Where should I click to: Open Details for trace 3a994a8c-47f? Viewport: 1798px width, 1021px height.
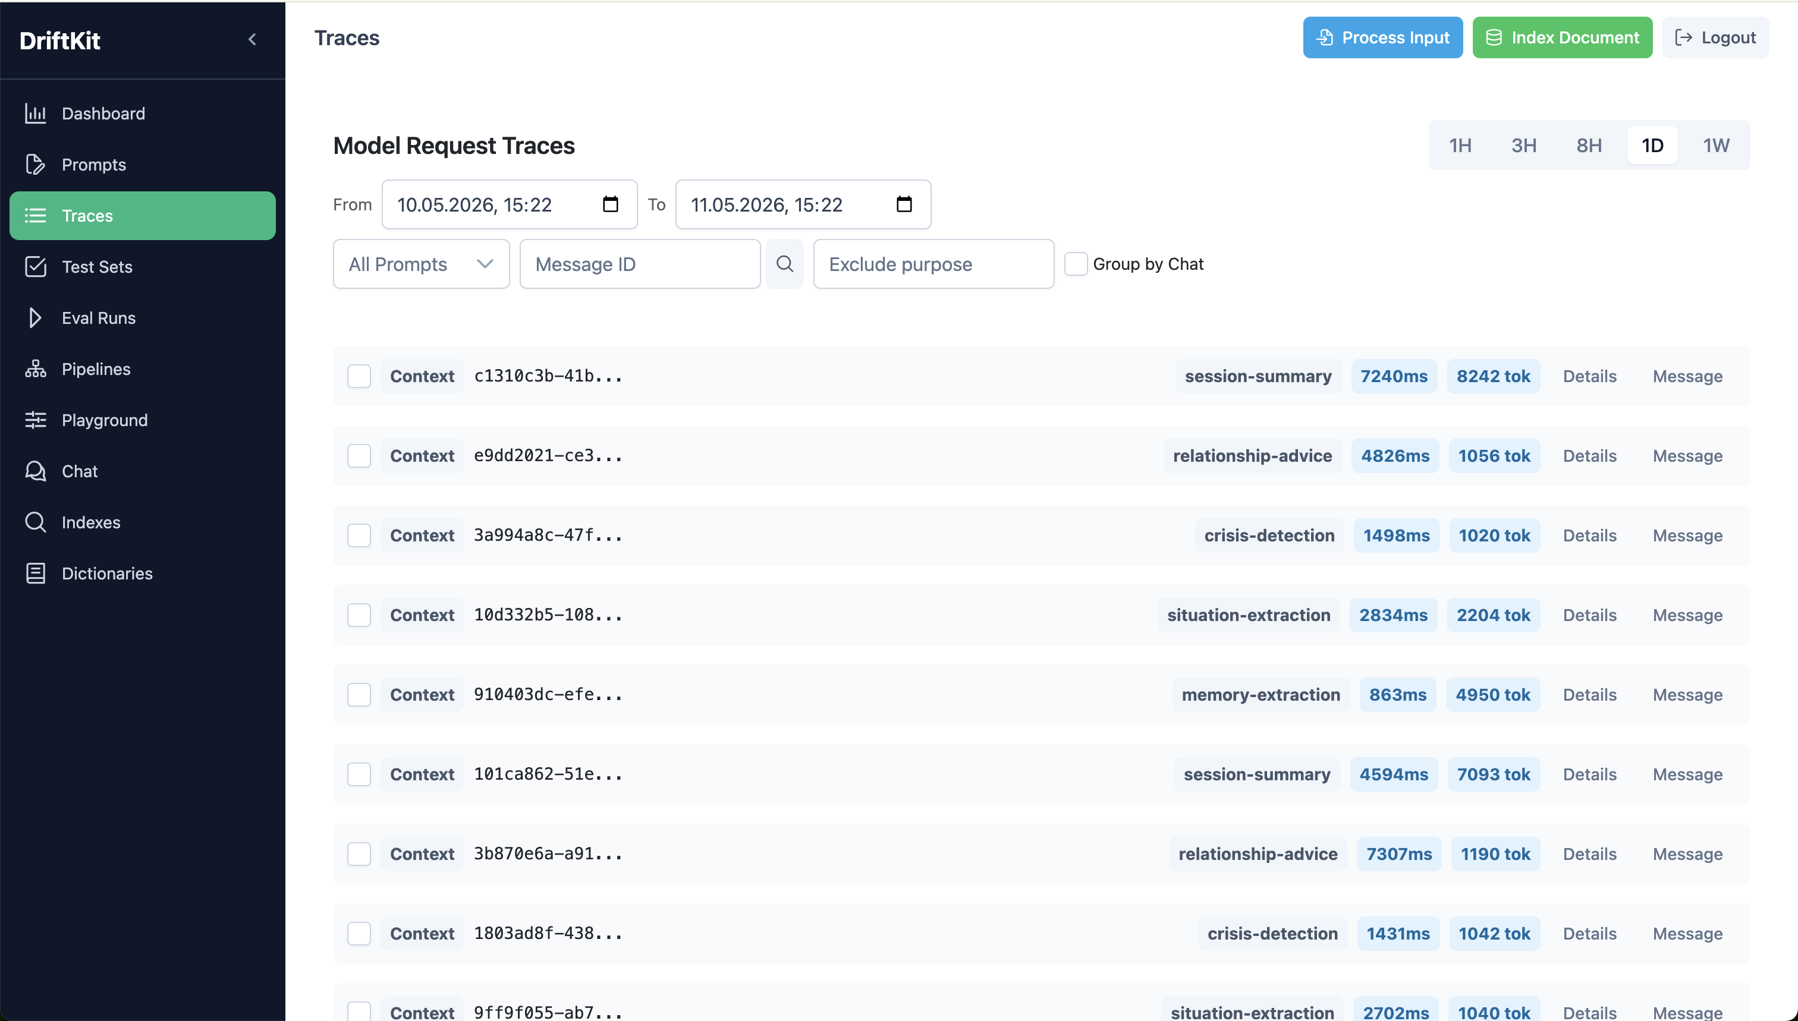point(1590,535)
